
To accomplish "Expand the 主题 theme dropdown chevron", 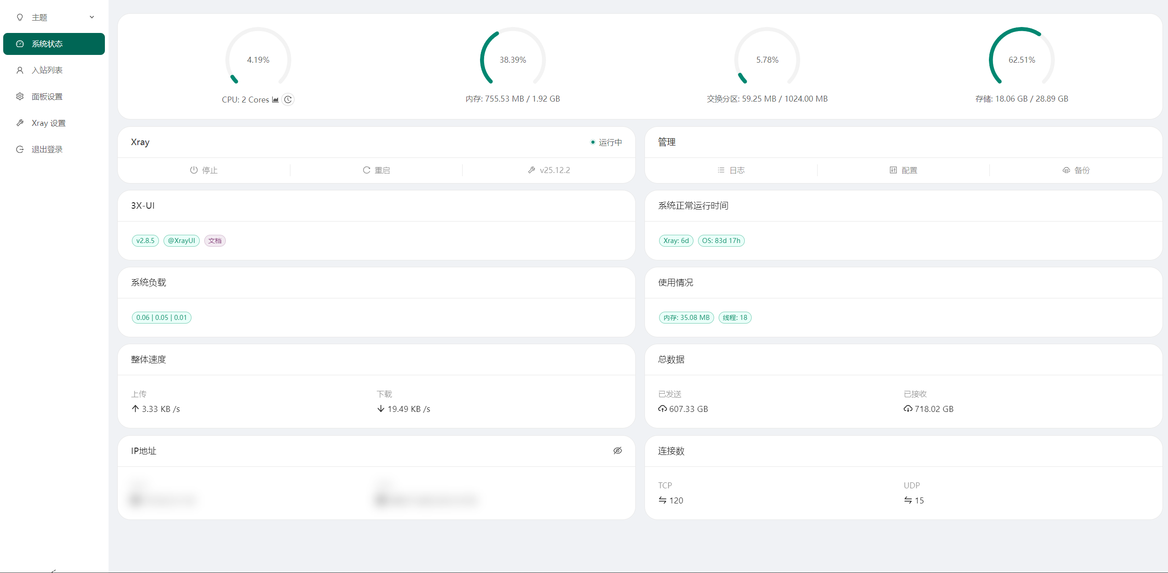I will 92,17.
